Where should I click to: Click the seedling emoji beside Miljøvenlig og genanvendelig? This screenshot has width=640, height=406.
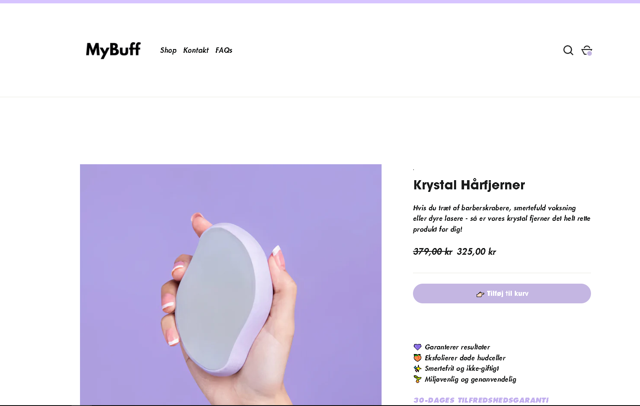click(x=418, y=379)
